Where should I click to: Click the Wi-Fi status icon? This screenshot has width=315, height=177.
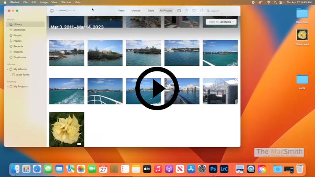coord(268,2)
